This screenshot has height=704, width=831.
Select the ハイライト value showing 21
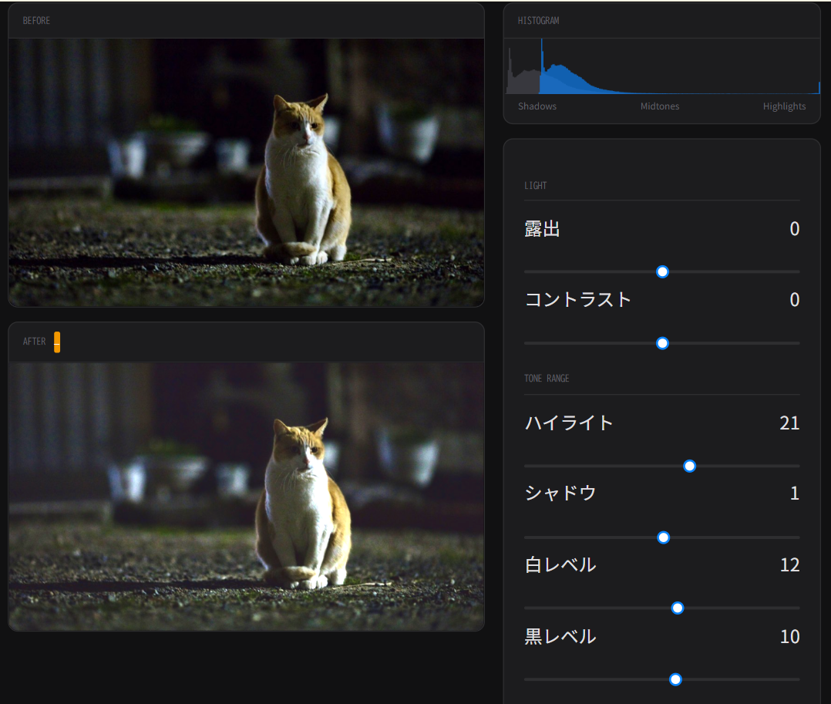[x=789, y=423]
